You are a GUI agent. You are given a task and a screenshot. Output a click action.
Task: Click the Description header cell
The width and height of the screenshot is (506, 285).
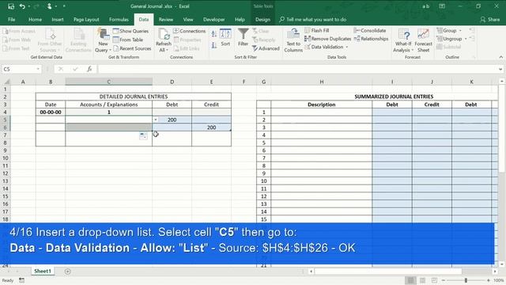tap(322, 104)
